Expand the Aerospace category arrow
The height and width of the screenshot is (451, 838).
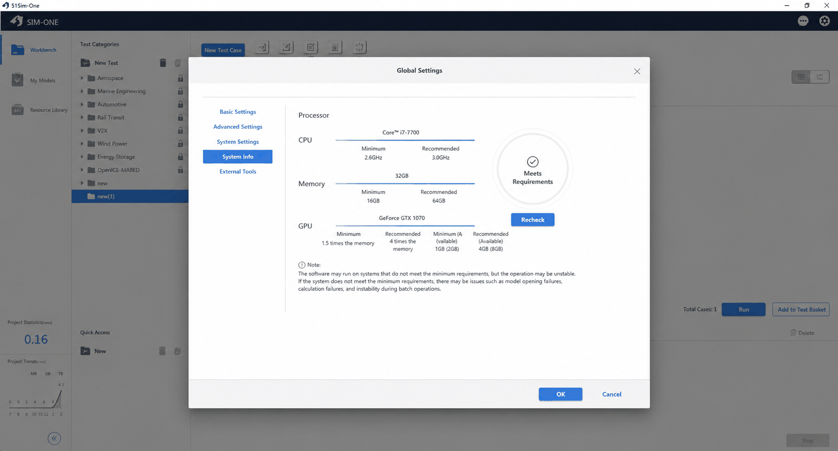pyautogui.click(x=82, y=78)
